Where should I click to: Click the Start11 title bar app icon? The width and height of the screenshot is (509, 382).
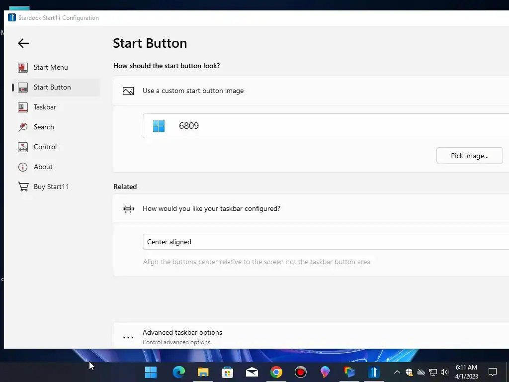coord(12,18)
